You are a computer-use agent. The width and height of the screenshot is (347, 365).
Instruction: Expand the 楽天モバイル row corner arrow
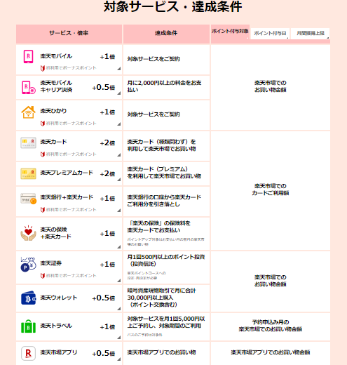[119, 69]
